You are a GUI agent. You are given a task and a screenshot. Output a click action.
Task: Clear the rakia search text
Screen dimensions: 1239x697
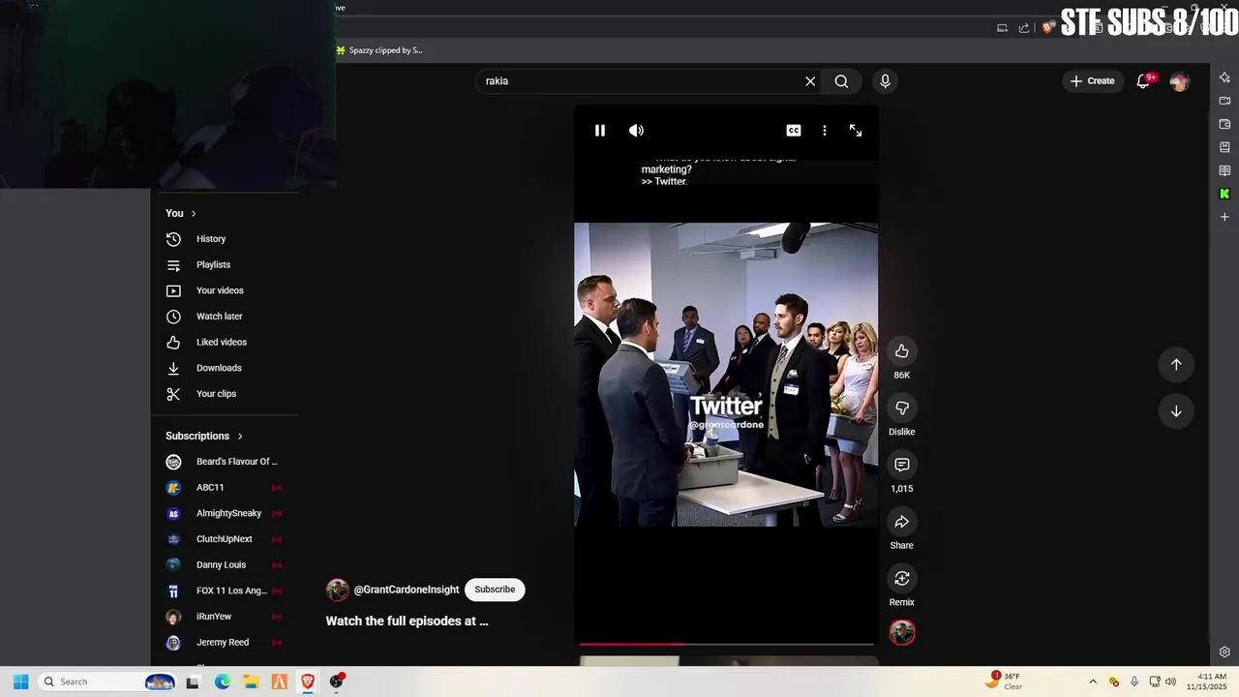(x=810, y=81)
